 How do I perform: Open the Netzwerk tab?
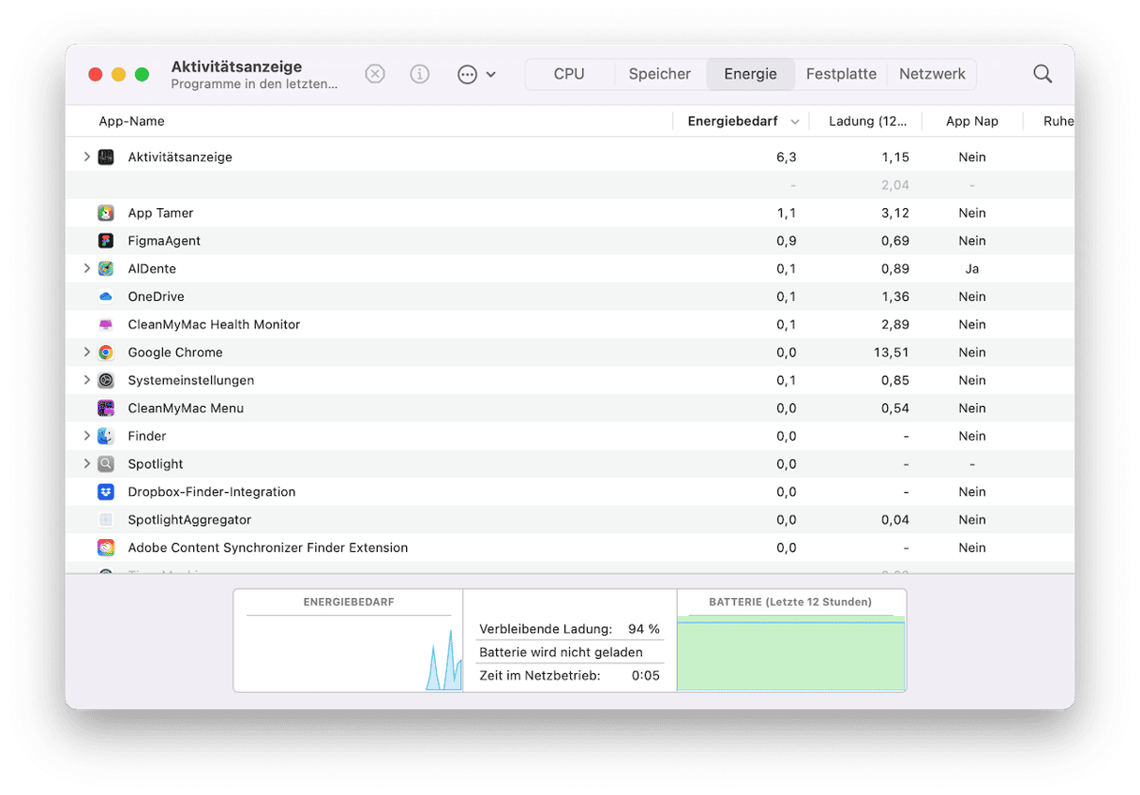coord(932,74)
